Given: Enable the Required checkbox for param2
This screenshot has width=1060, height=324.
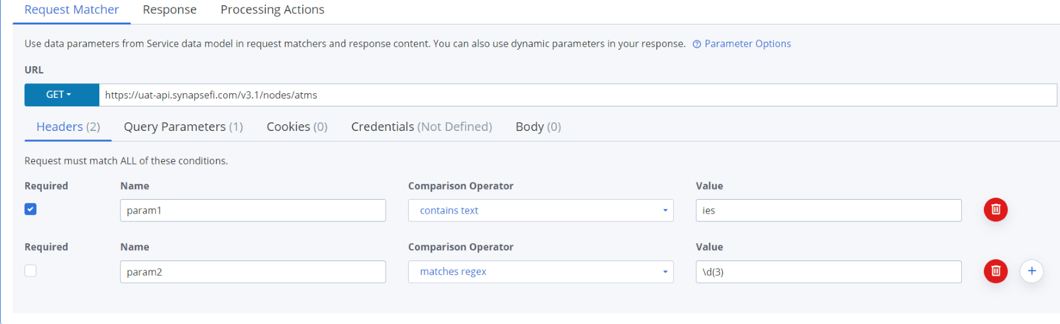Looking at the screenshot, I should click(30, 270).
